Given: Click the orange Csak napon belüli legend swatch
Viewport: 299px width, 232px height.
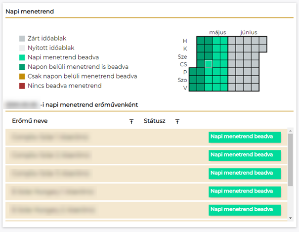Looking at the screenshot, I should pos(22,76).
